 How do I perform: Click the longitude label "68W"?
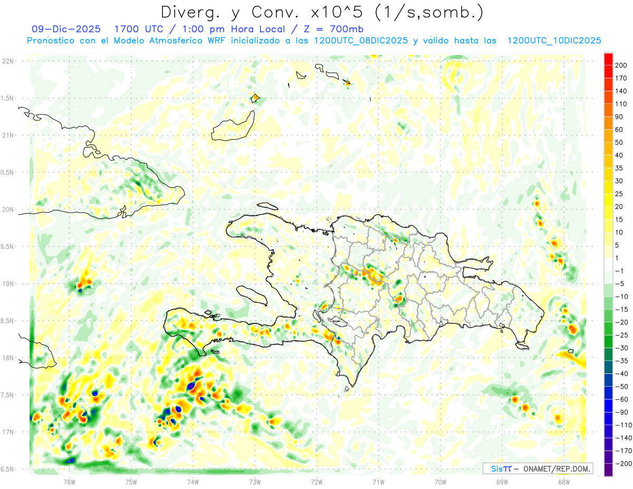564,482
